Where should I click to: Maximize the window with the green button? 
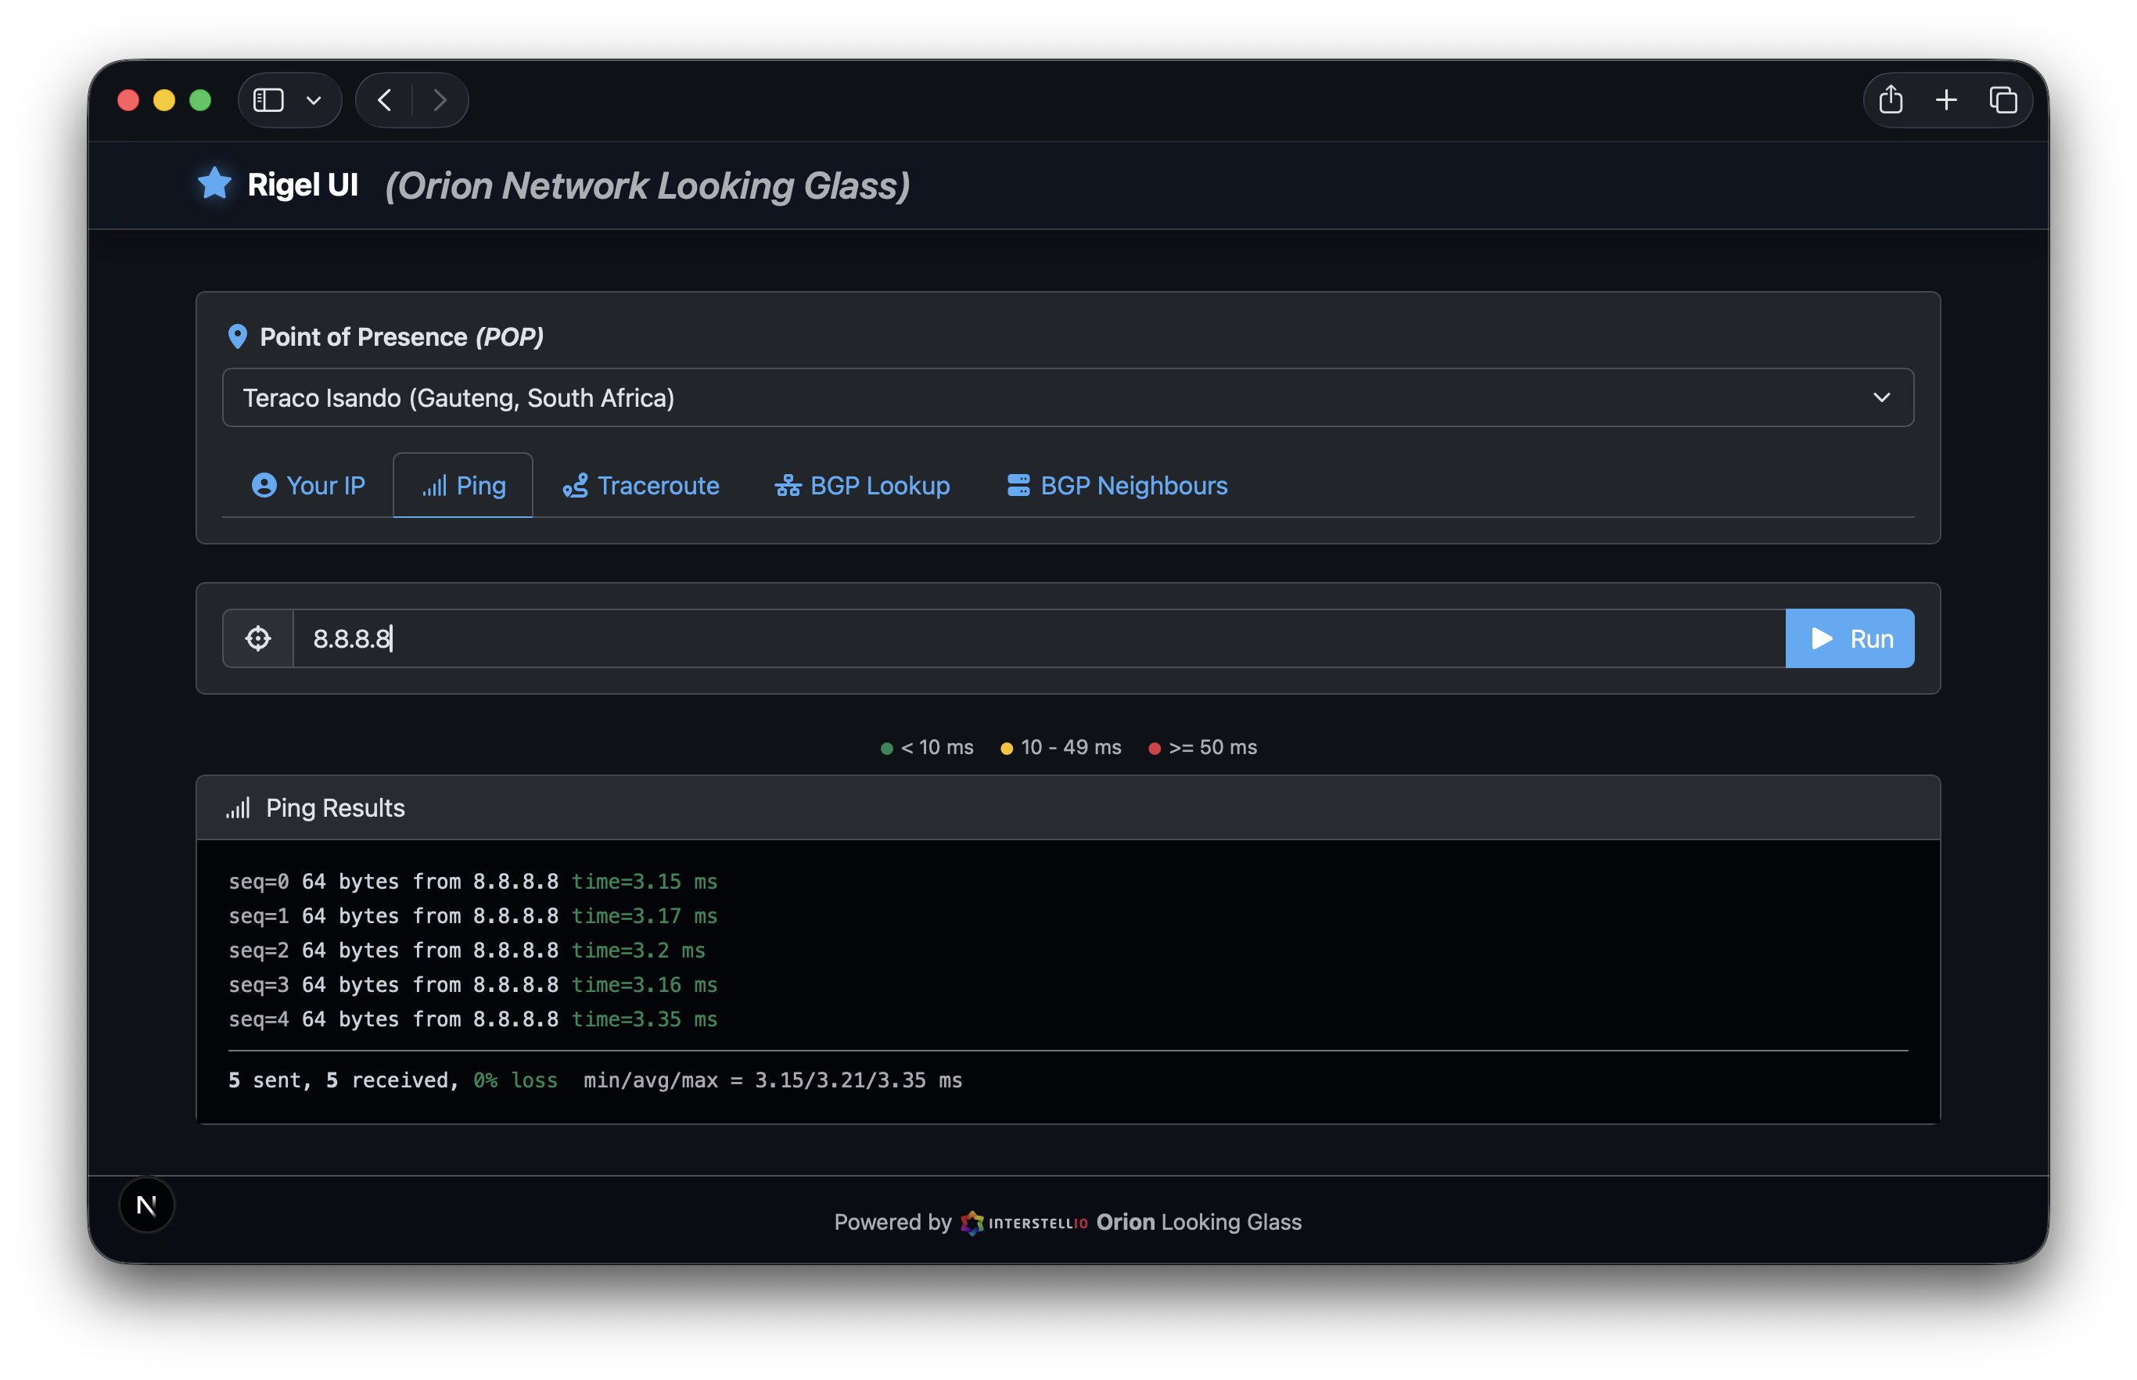(199, 100)
